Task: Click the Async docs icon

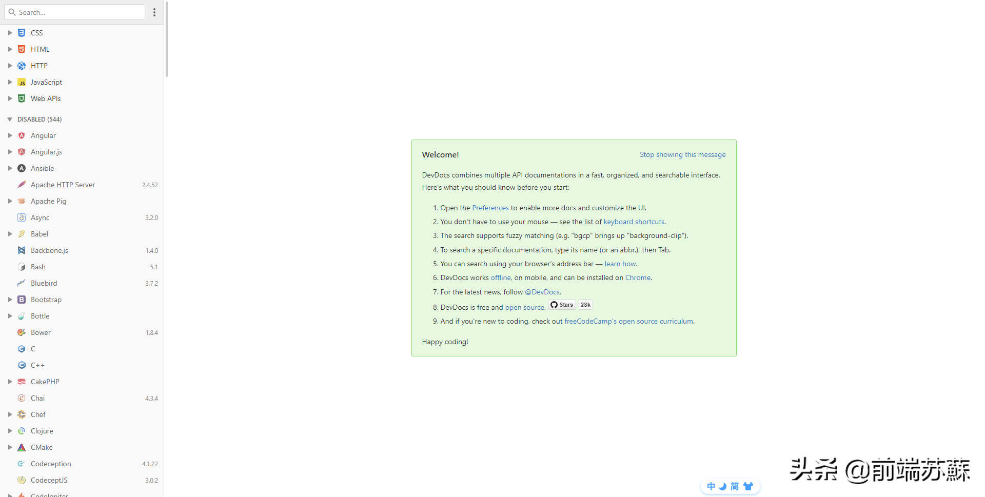Action: (x=22, y=217)
